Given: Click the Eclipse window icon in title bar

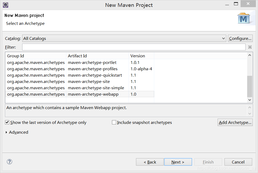Looking at the screenshot, I should click(x=6, y=5).
